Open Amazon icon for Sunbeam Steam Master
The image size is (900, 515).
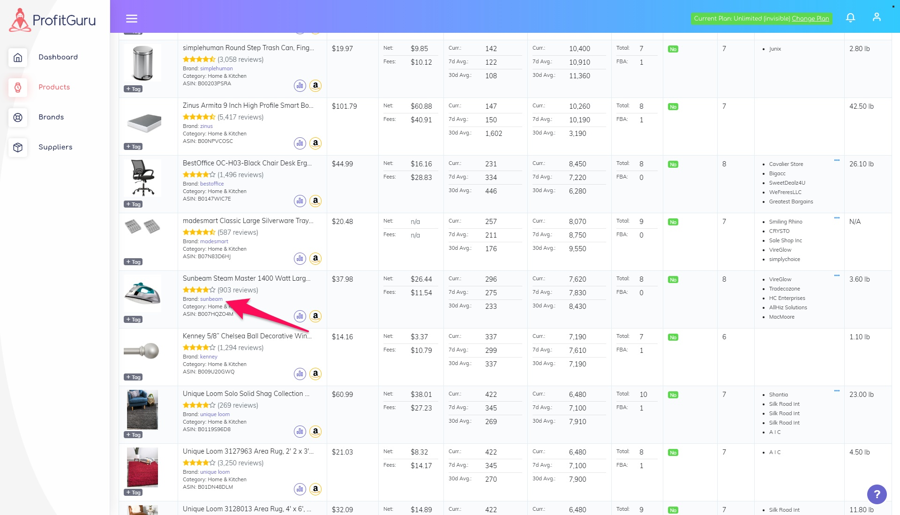[x=315, y=316]
